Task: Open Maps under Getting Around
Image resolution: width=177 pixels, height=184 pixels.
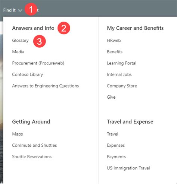Action: pos(18,134)
